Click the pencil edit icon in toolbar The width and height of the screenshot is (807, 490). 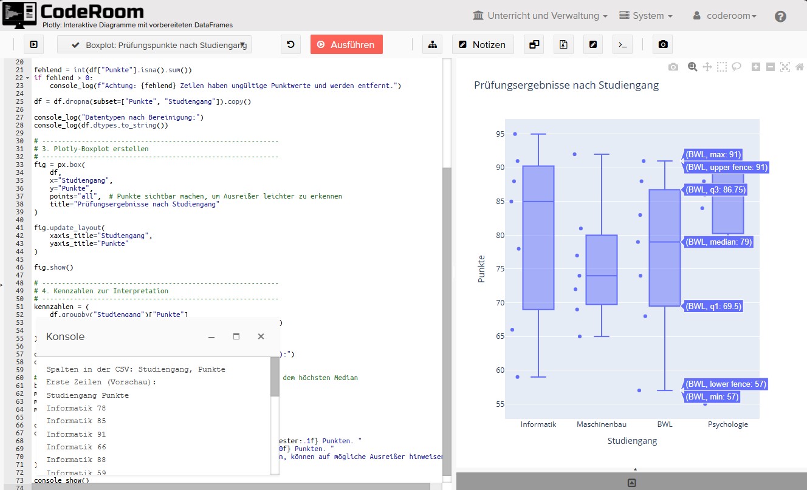[593, 44]
